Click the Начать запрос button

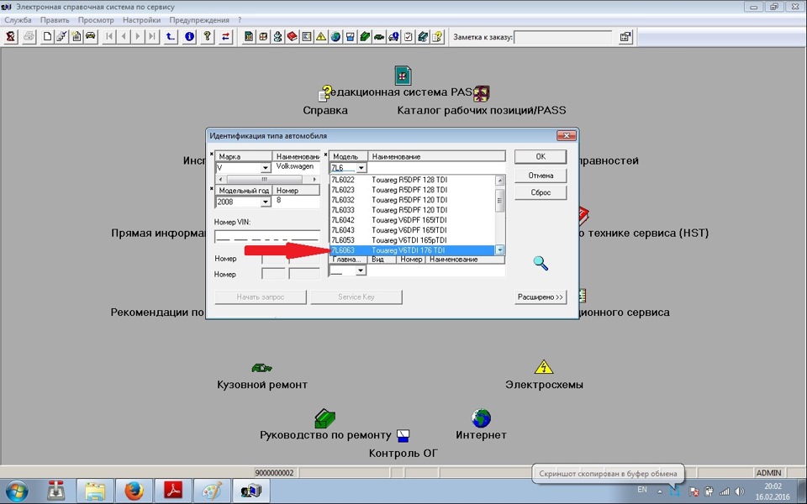(x=261, y=297)
